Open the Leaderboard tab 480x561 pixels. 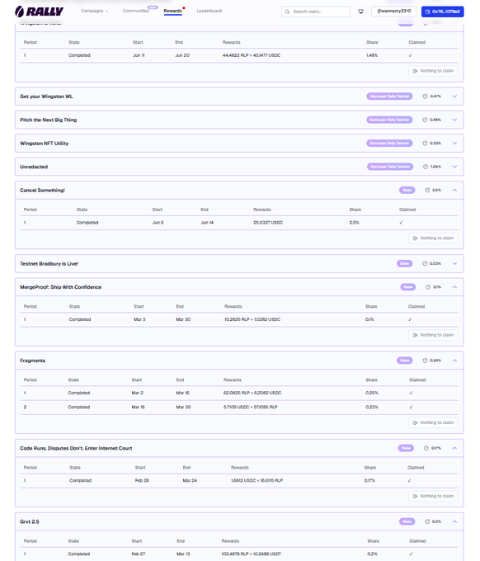[x=209, y=11]
